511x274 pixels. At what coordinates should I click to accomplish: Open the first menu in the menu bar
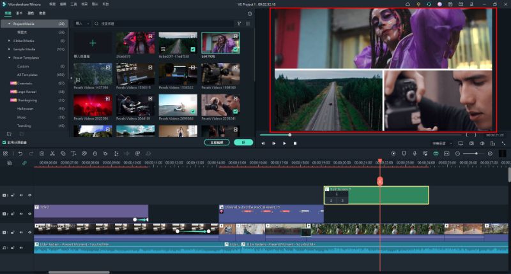tap(52, 4)
